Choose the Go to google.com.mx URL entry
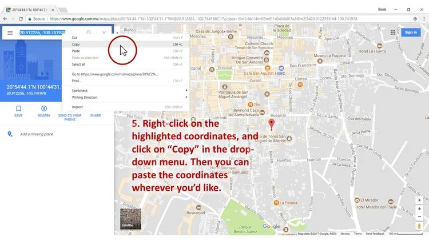 (x=126, y=74)
